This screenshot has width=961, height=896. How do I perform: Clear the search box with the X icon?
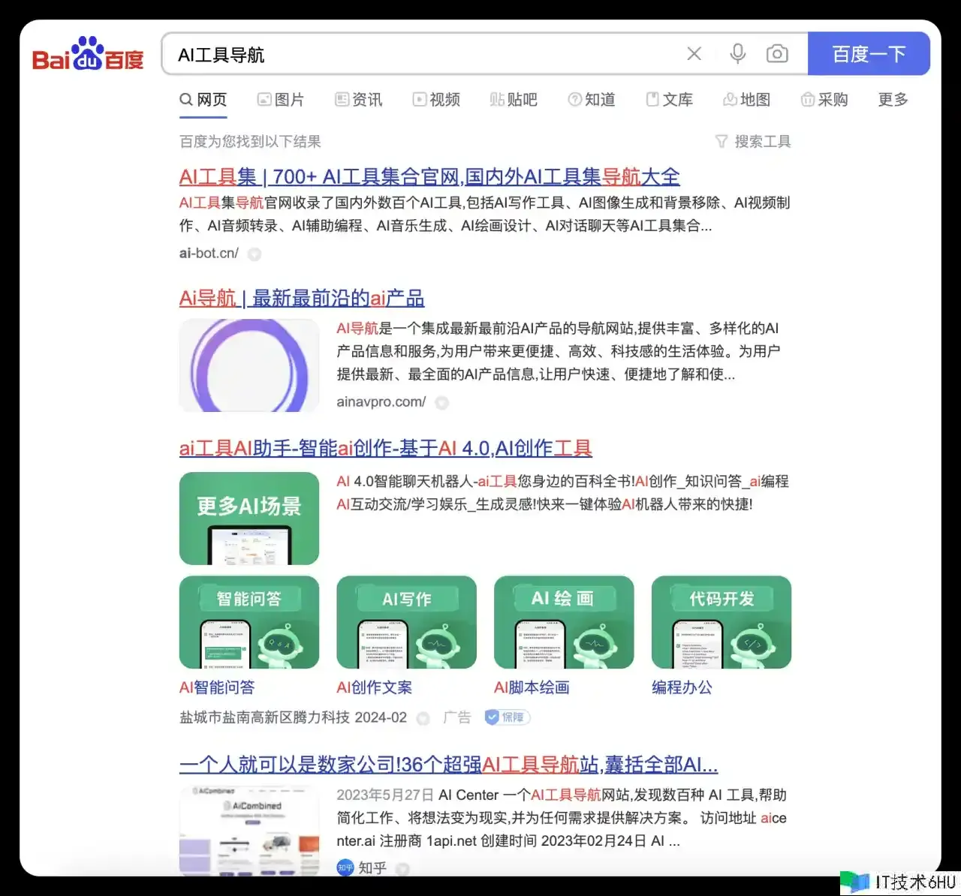pos(694,54)
